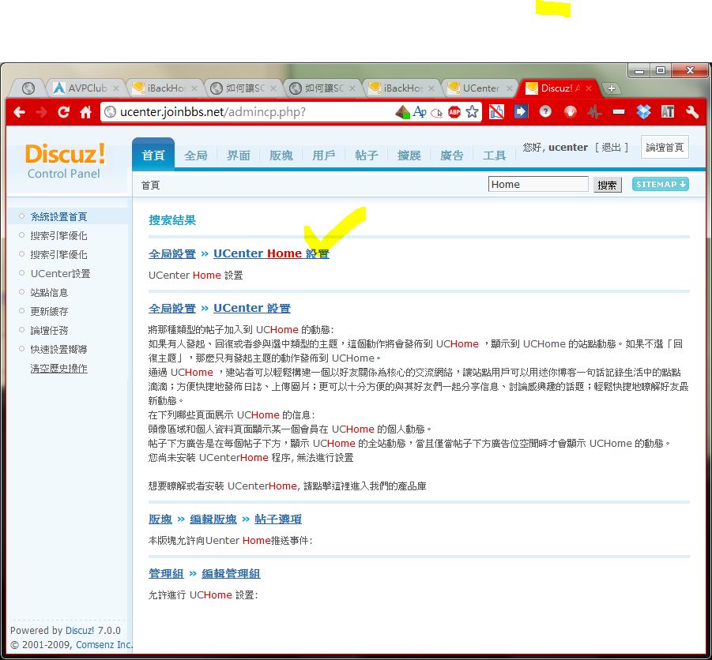Open the 用戶 navigation tab
Image resolution: width=712 pixels, height=660 pixels.
(324, 156)
